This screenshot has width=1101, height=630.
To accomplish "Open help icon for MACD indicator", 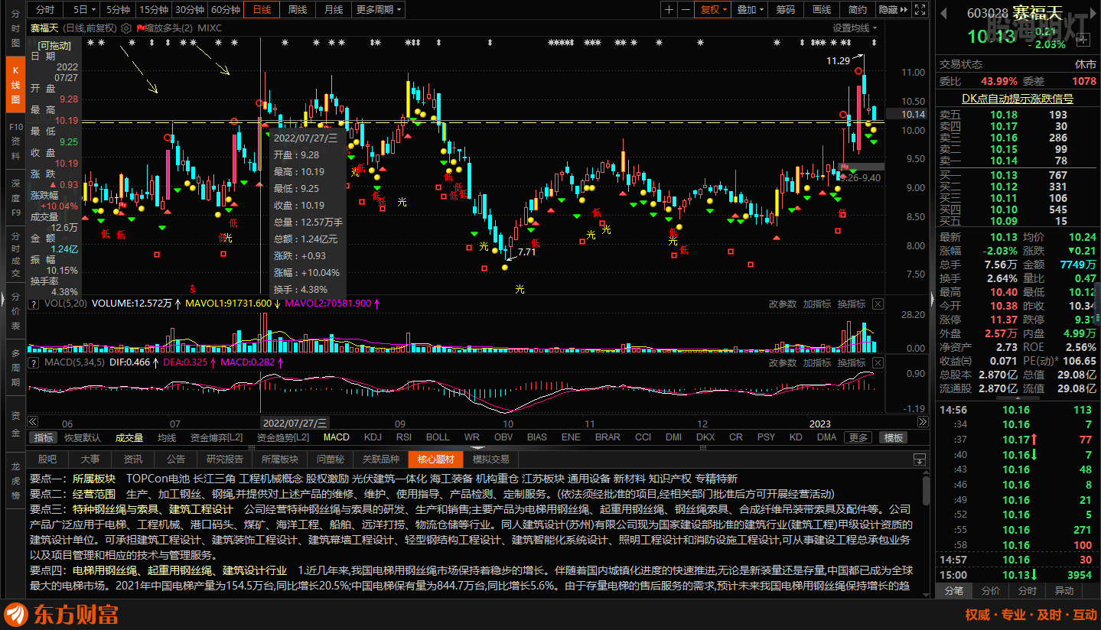I will (x=34, y=362).
